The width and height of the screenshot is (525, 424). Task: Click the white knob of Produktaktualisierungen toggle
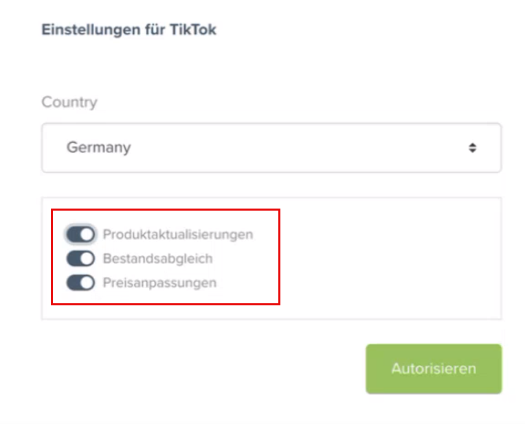87,235
